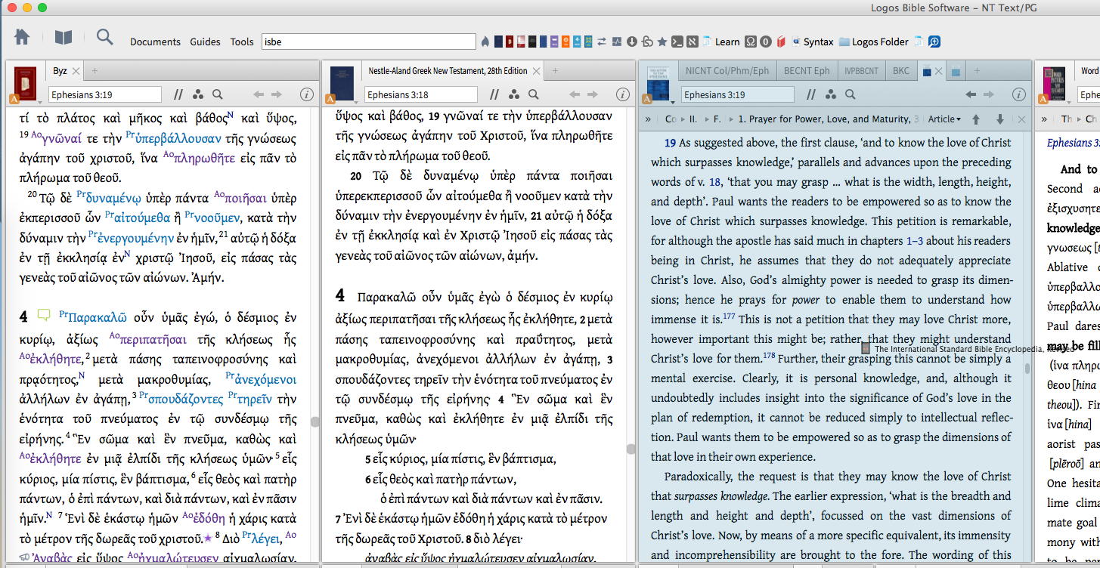This screenshot has height=568, width=1100.
Task: Switch to the BECNT Eph tab
Action: pyautogui.click(x=807, y=71)
